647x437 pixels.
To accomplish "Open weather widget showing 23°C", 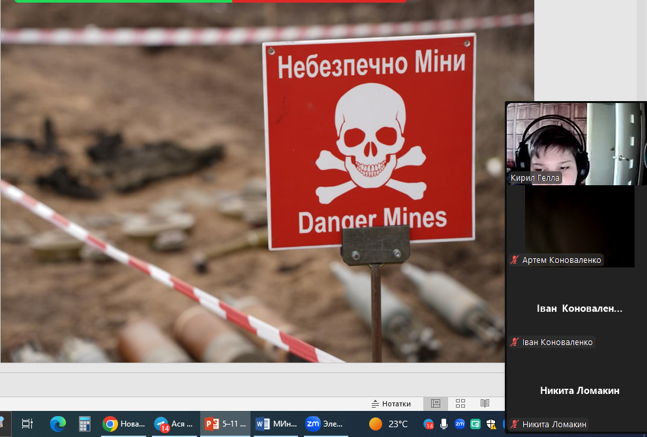I will [x=388, y=424].
